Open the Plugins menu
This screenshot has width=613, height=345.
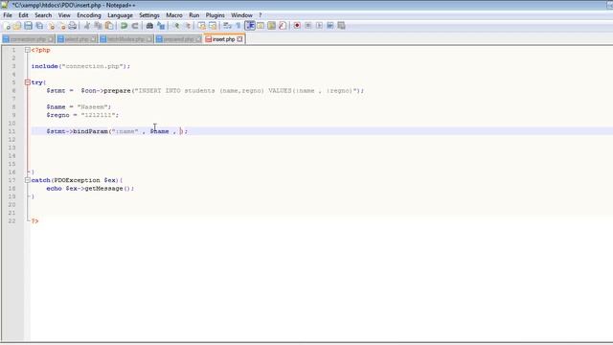[x=215, y=15]
